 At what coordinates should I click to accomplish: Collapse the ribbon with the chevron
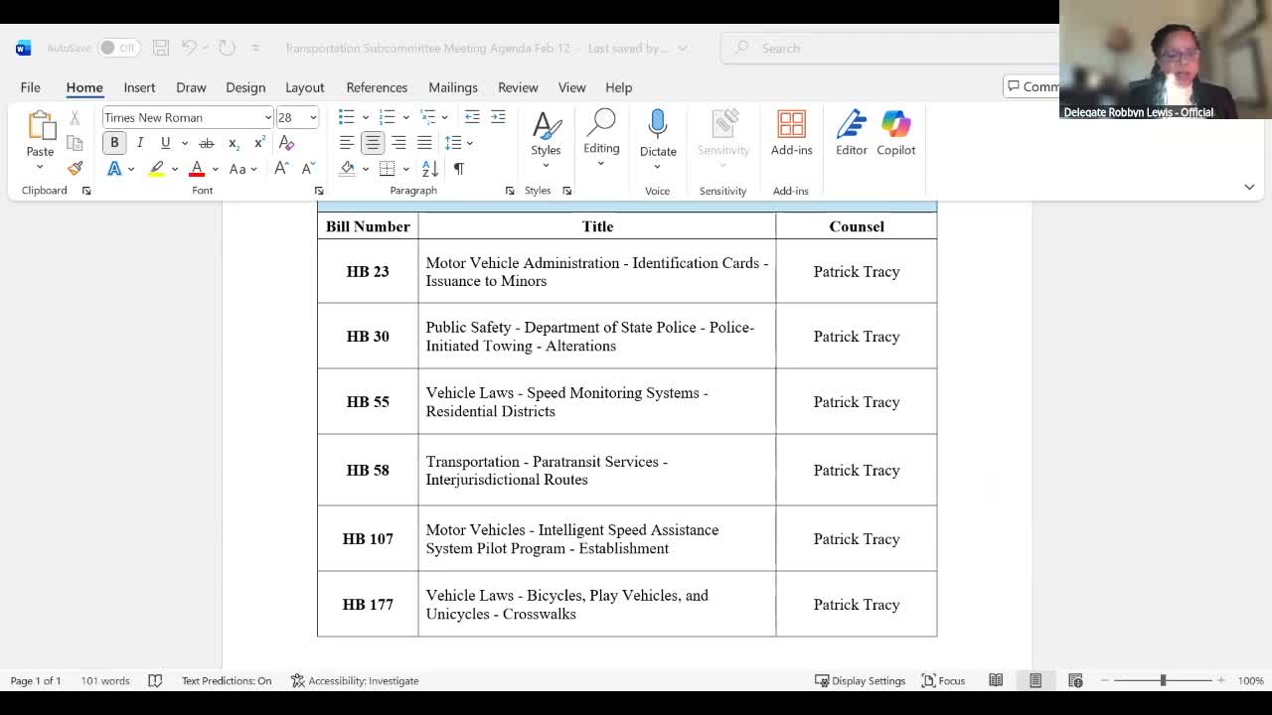click(x=1249, y=187)
